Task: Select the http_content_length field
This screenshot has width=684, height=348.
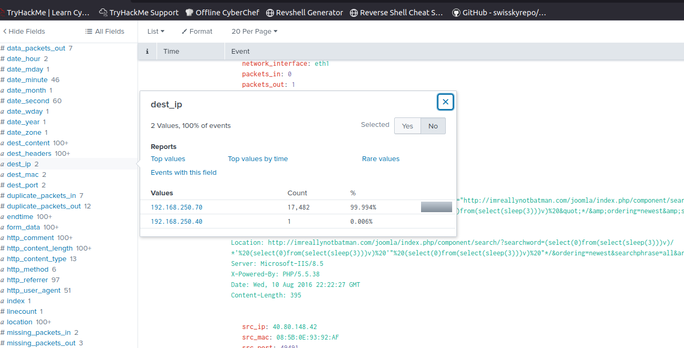Action: [40, 248]
